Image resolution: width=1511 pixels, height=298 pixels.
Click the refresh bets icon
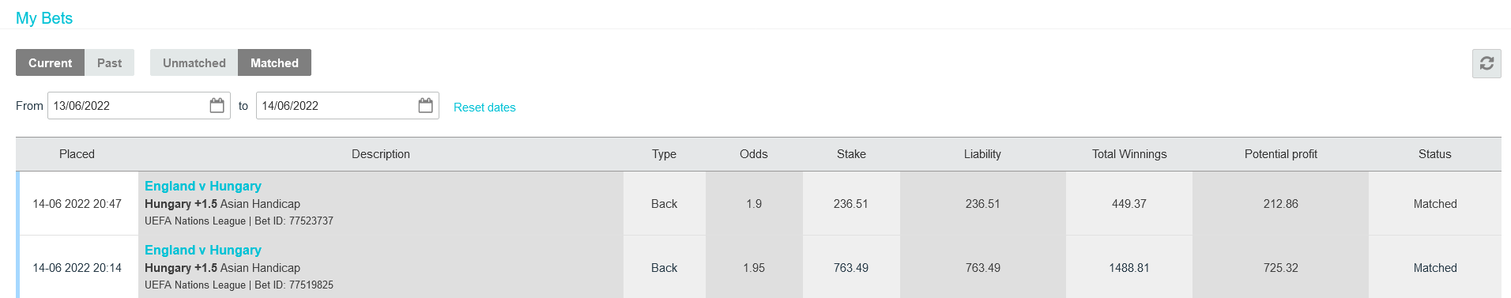1486,63
